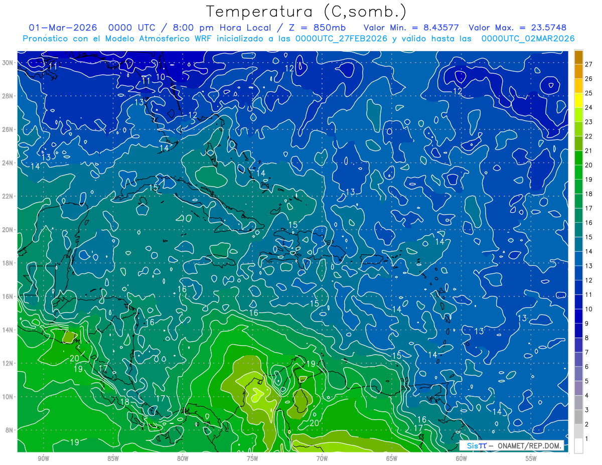Click legend value 27

[x=588, y=64]
